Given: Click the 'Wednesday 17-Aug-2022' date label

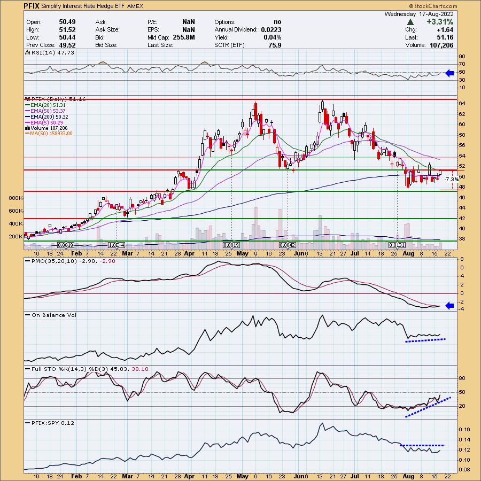Looking at the screenshot, I should pos(418,14).
